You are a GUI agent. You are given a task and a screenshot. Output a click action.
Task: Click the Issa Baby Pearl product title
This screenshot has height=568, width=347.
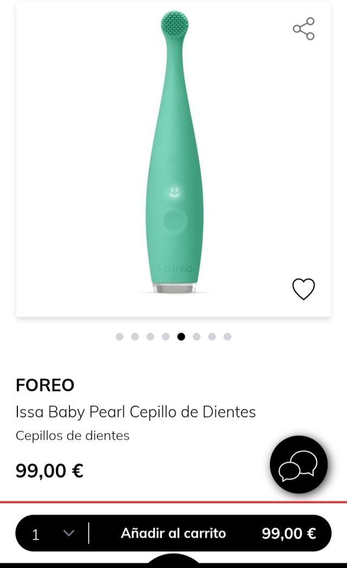136,412
